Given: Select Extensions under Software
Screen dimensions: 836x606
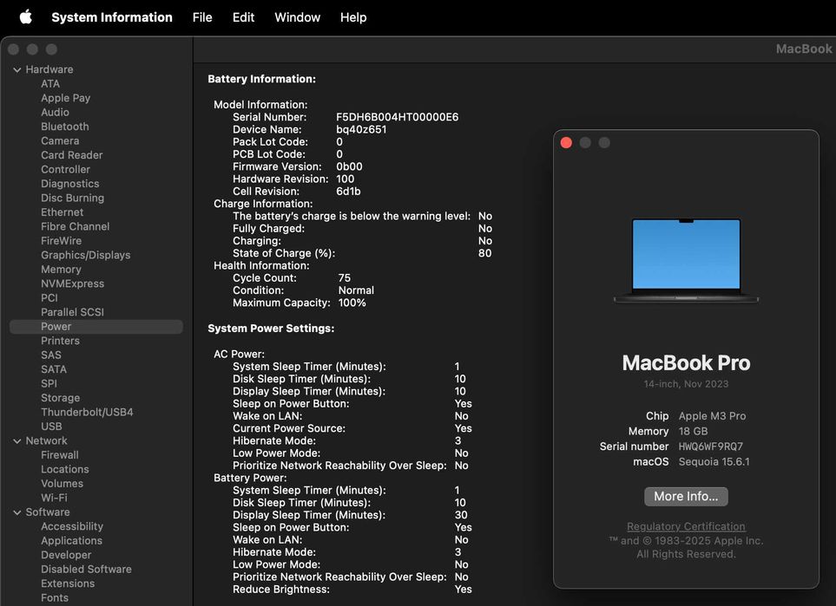Looking at the screenshot, I should click(x=68, y=583).
